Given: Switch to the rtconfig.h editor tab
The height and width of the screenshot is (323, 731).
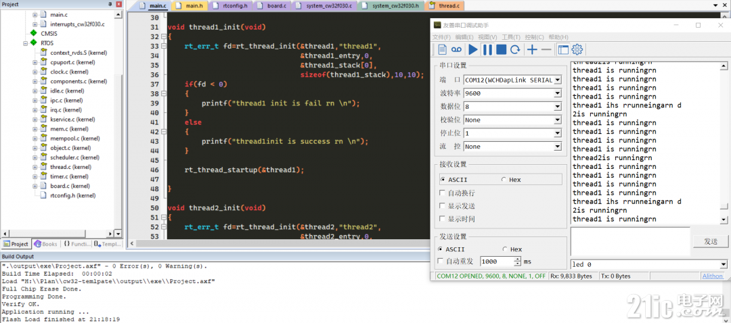Looking at the screenshot, I should click(231, 6).
